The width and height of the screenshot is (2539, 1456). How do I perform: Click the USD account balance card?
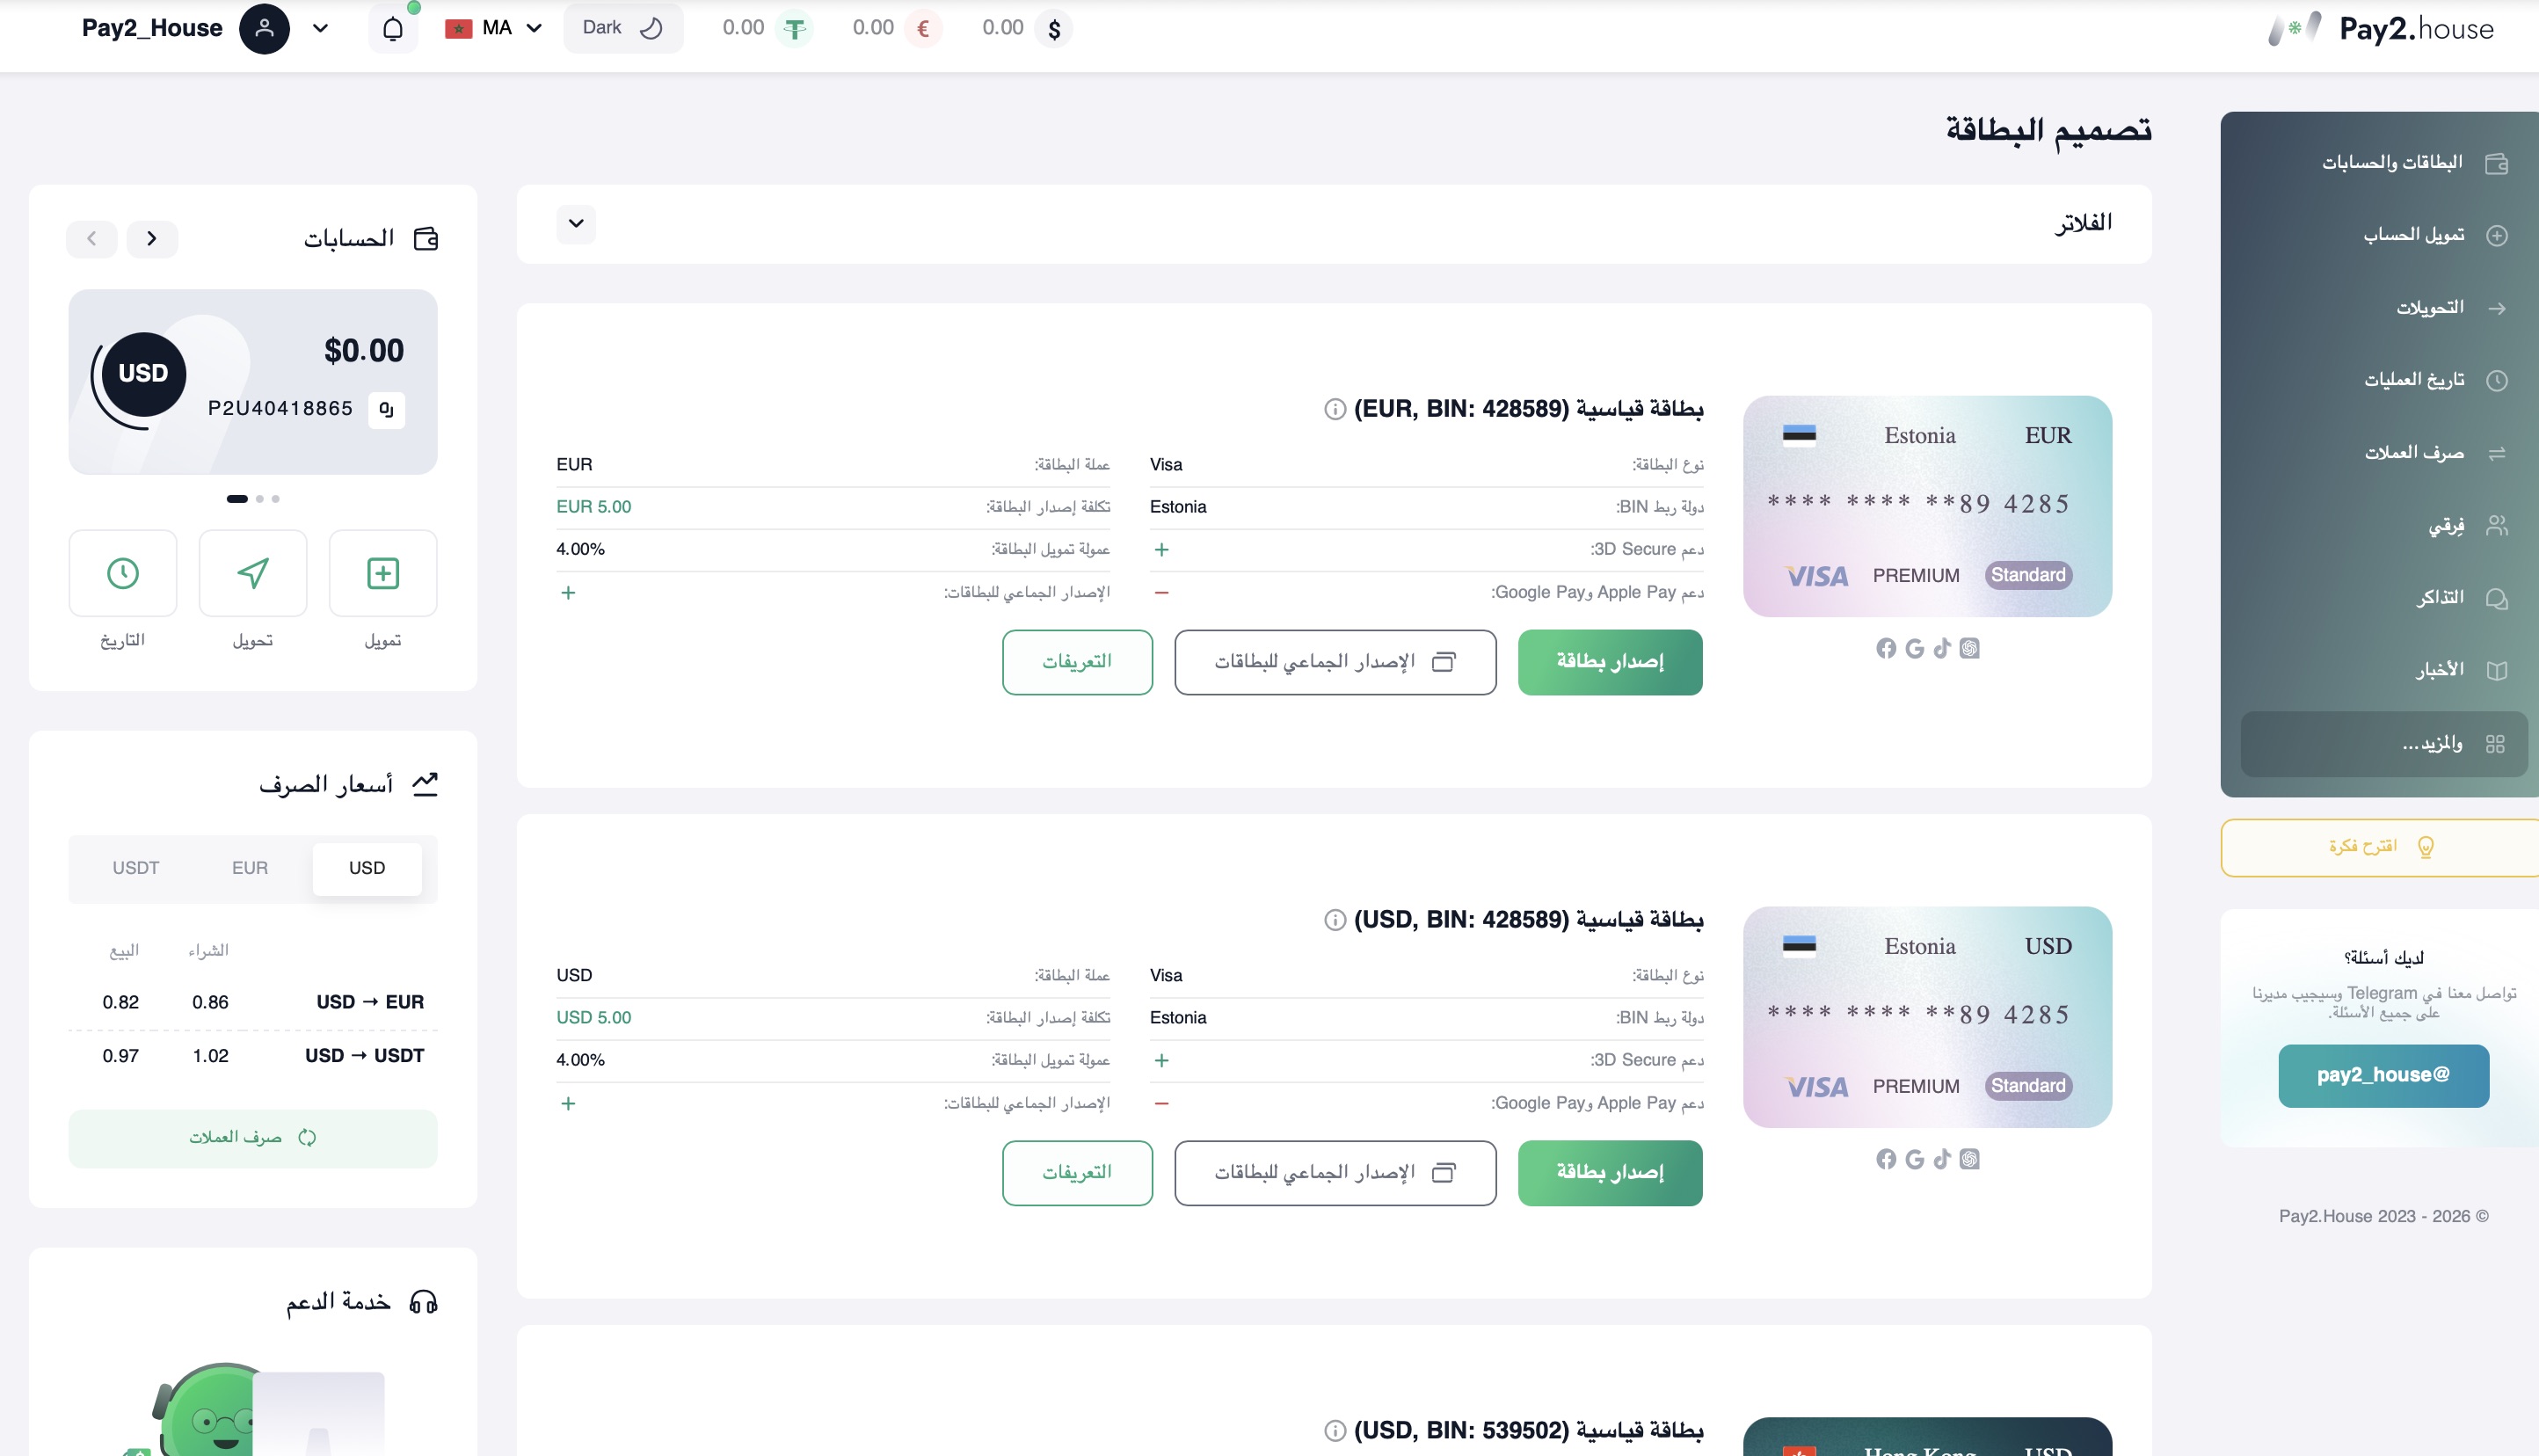tap(253, 382)
